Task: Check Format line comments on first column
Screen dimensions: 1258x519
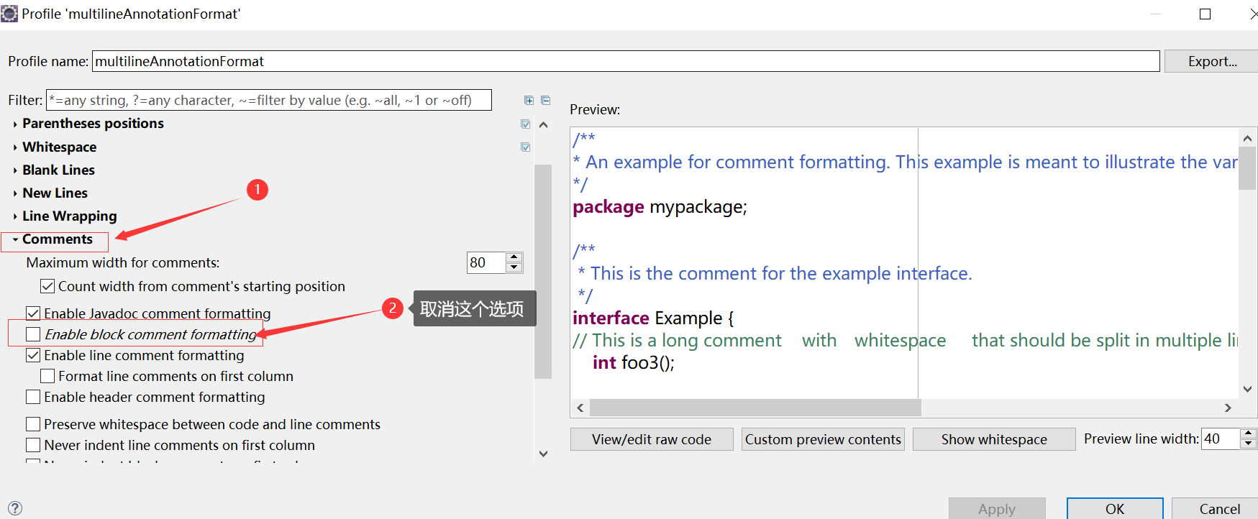Action: point(47,376)
